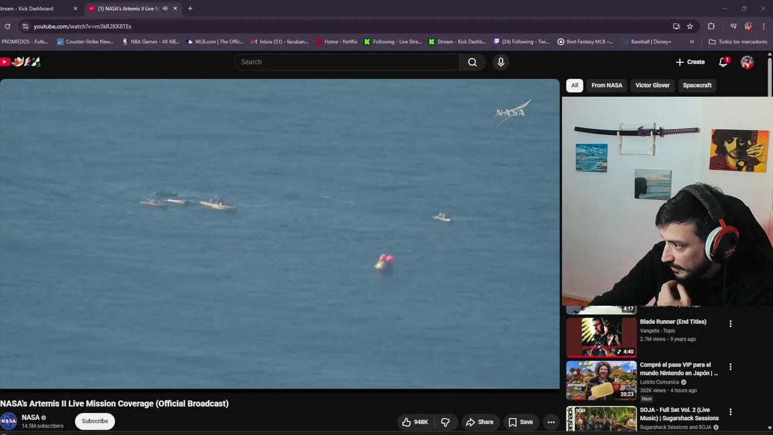
Task: Open YouTube notifications bell
Action: pos(723,62)
